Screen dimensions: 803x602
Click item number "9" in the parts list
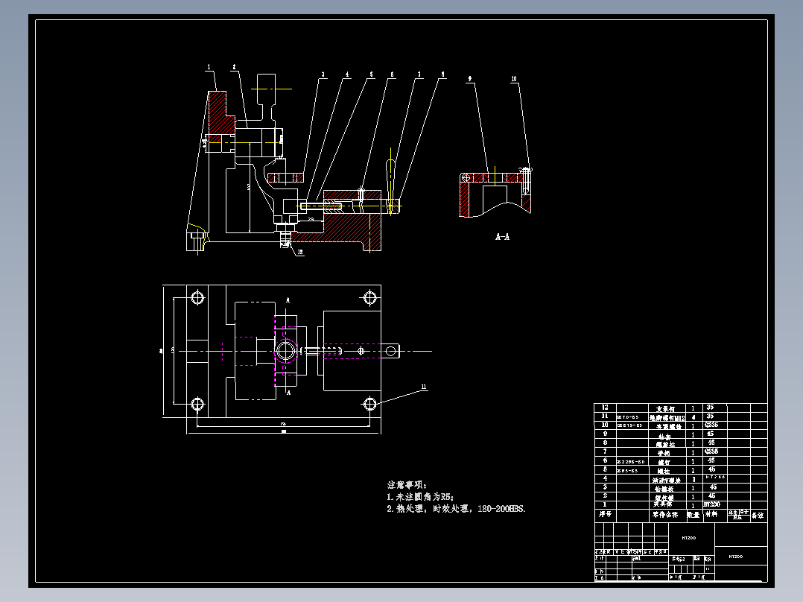(x=605, y=434)
